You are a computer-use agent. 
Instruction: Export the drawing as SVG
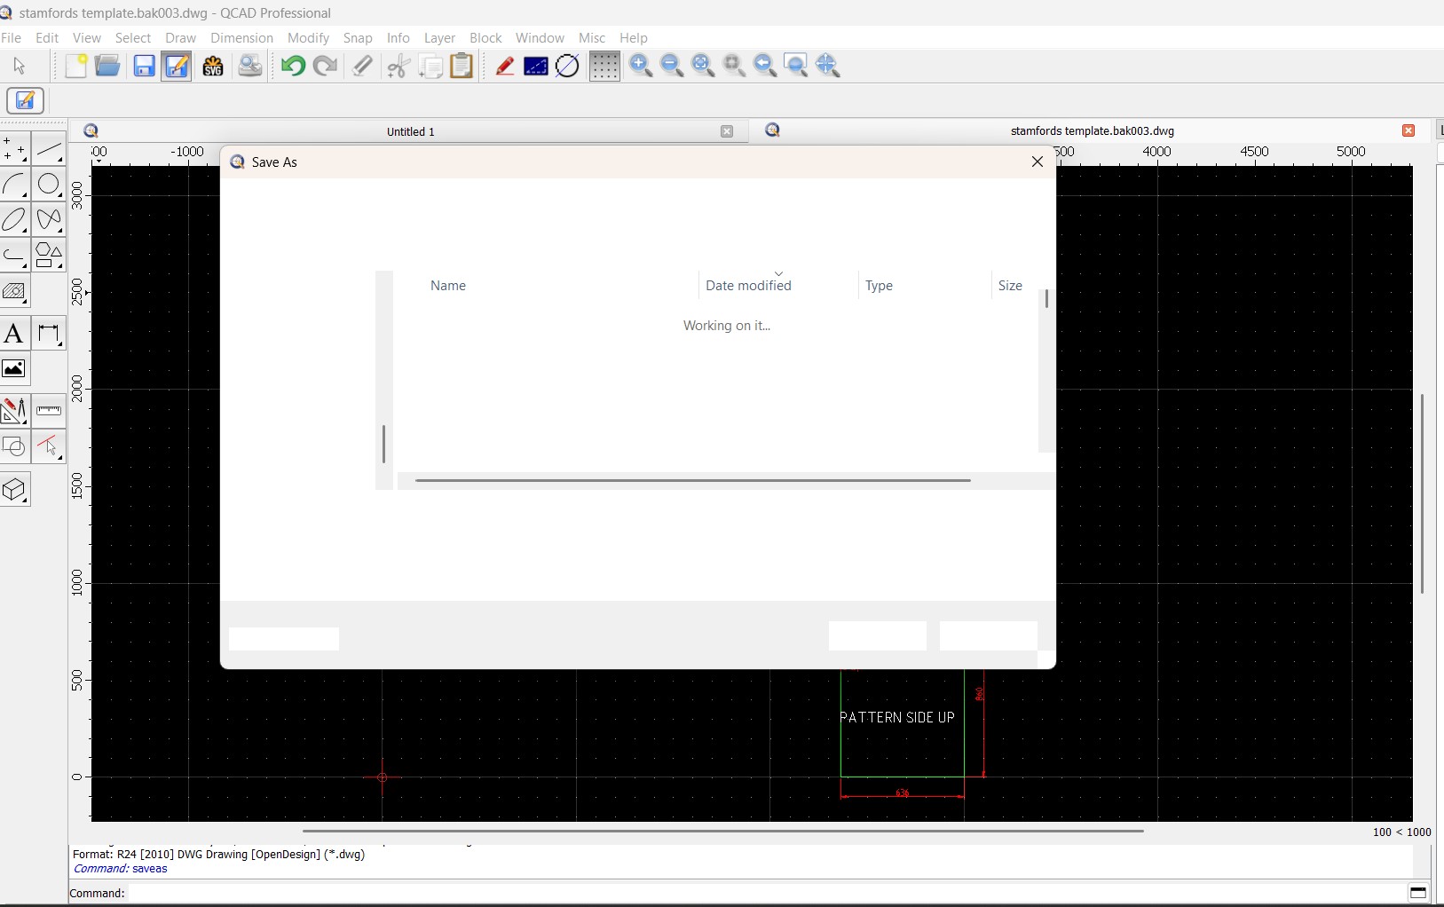tap(214, 66)
